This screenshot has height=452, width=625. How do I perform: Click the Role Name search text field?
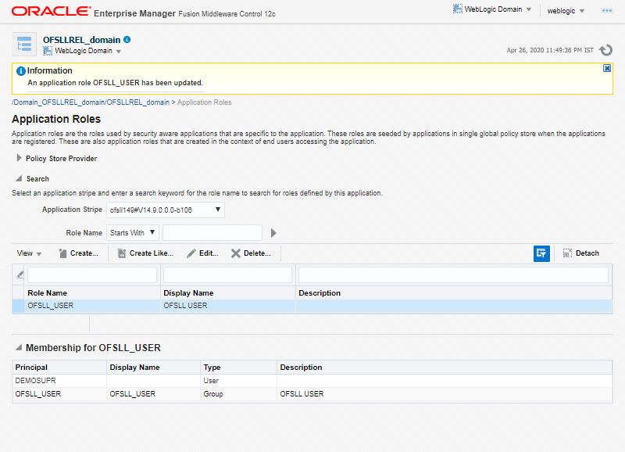click(212, 232)
